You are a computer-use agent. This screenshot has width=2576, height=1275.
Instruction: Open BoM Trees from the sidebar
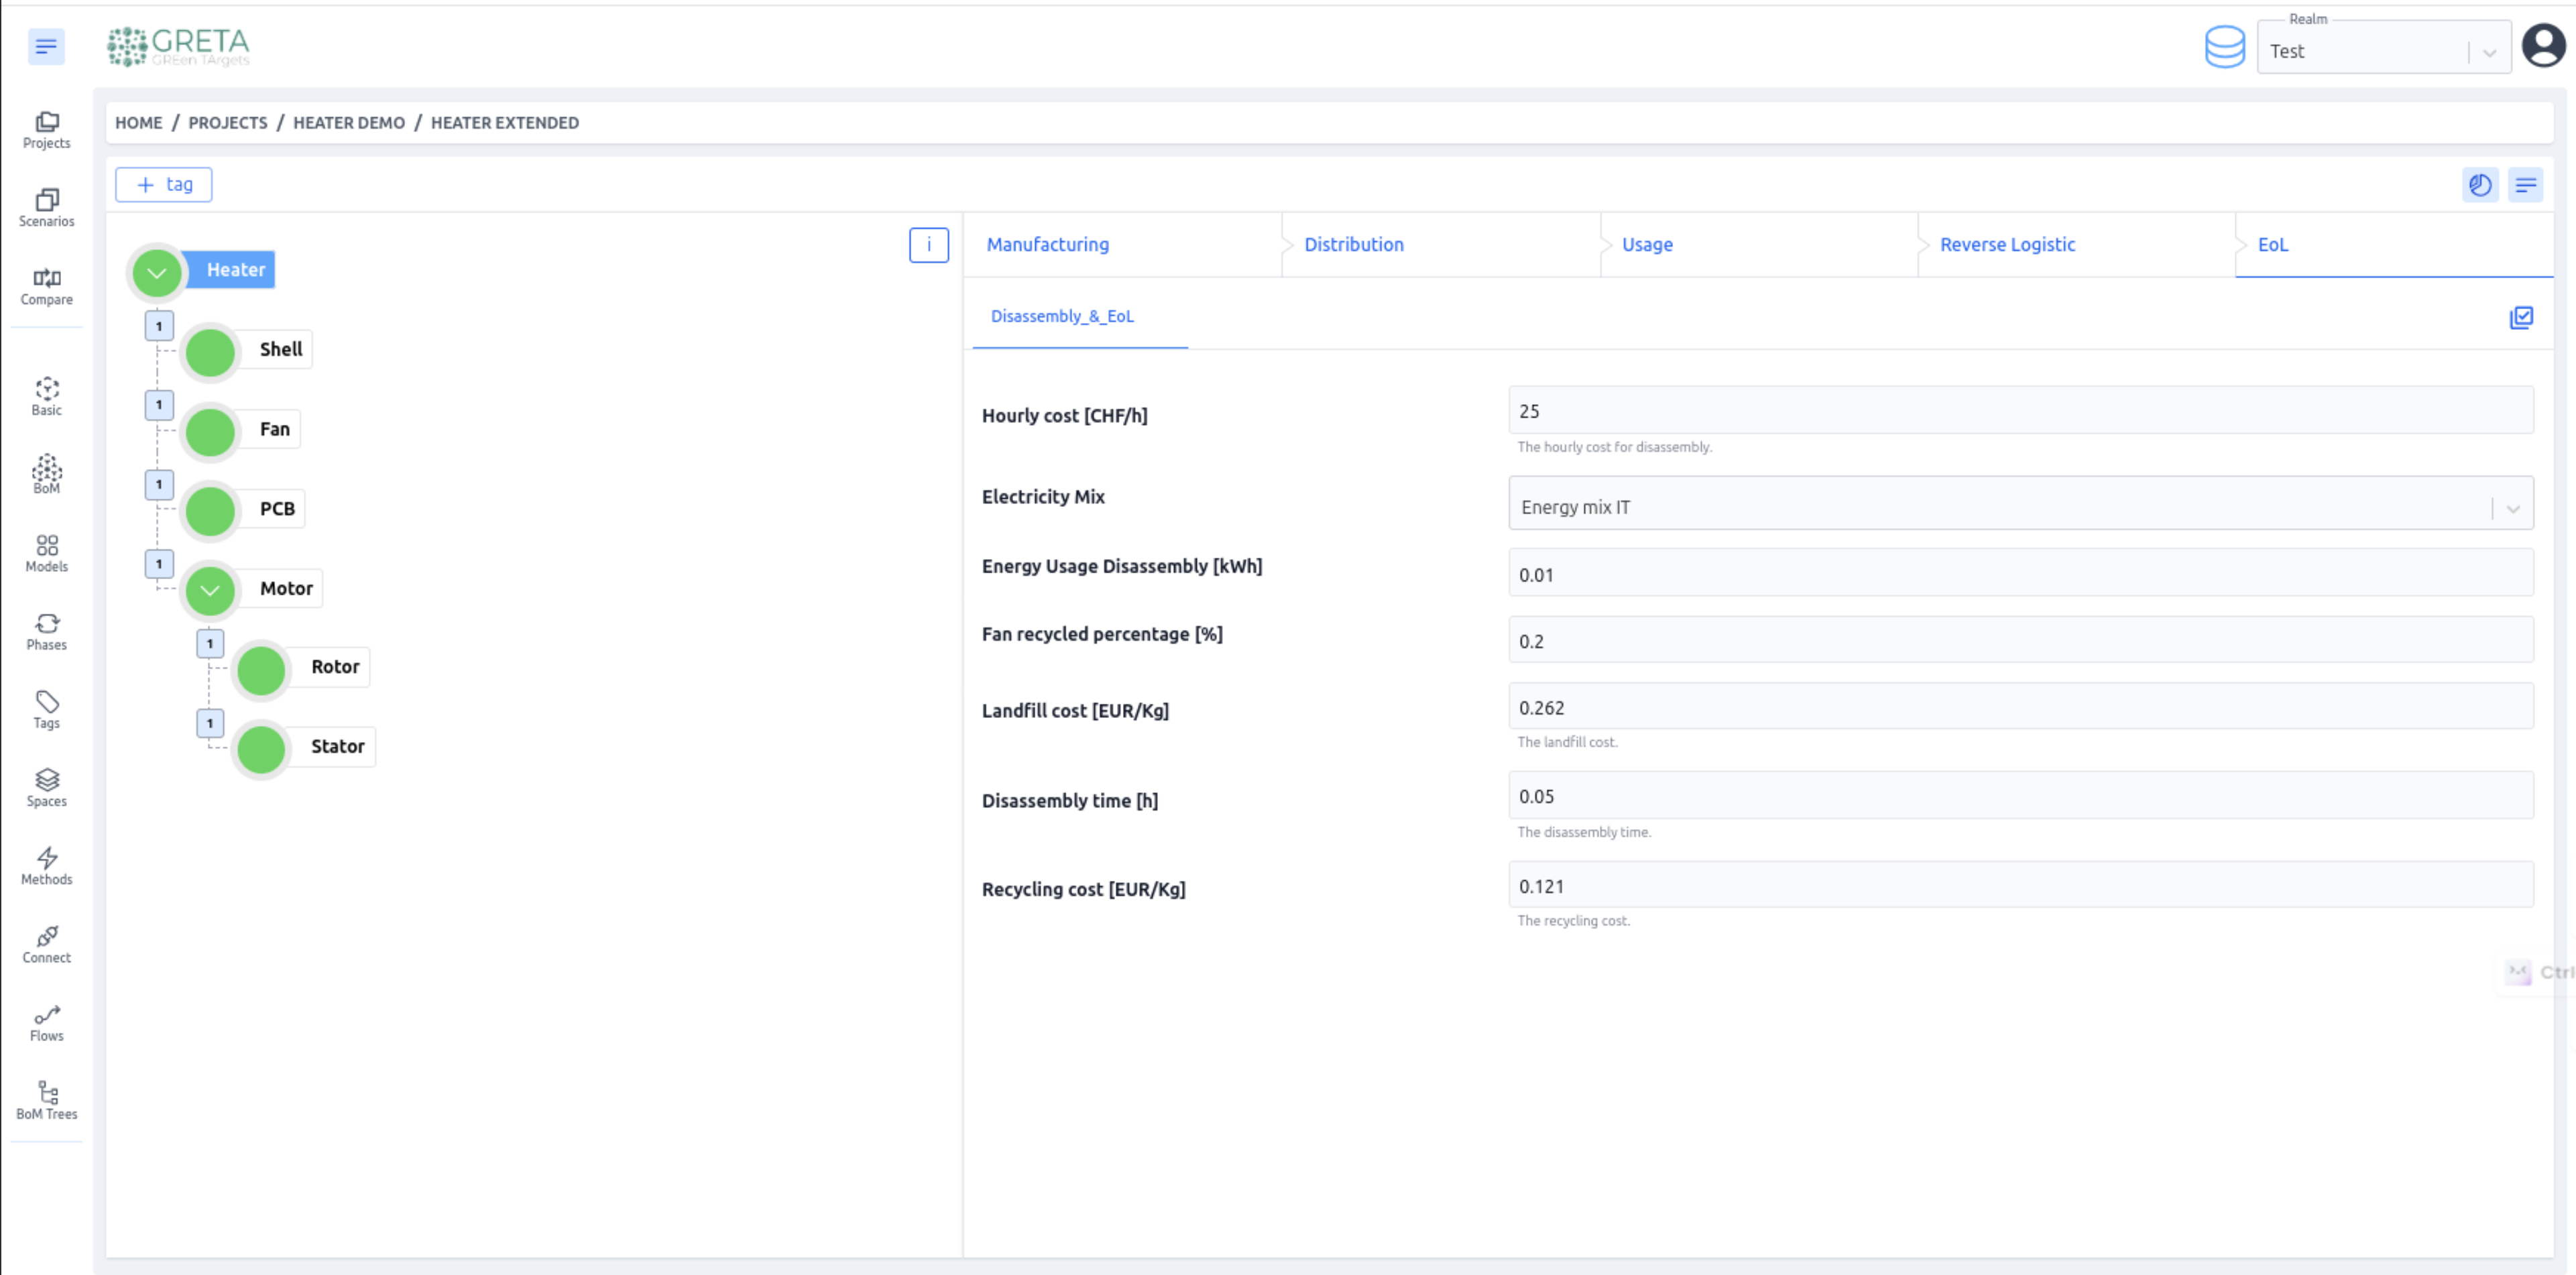tap(46, 1100)
